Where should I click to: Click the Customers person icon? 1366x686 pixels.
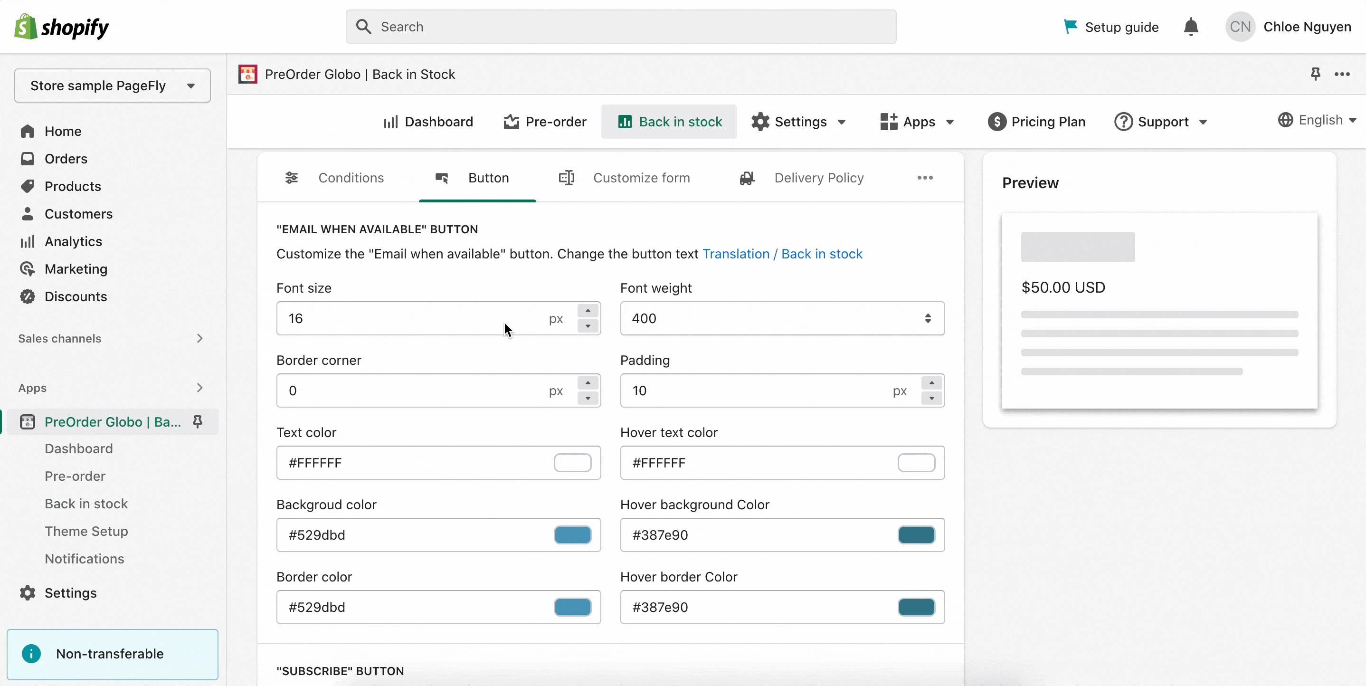pos(28,214)
